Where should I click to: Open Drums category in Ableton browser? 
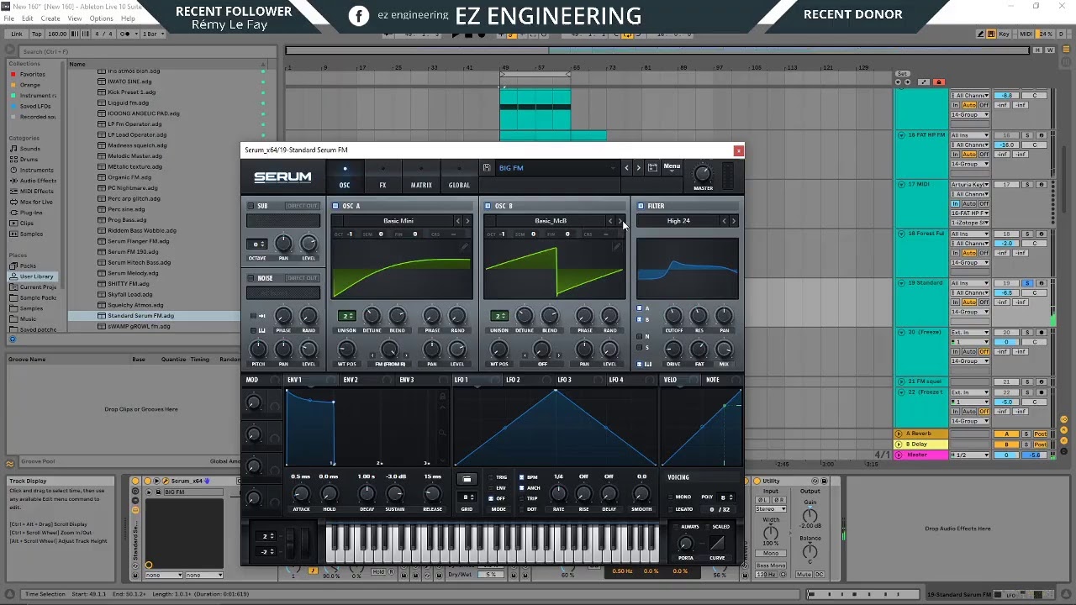tap(29, 160)
